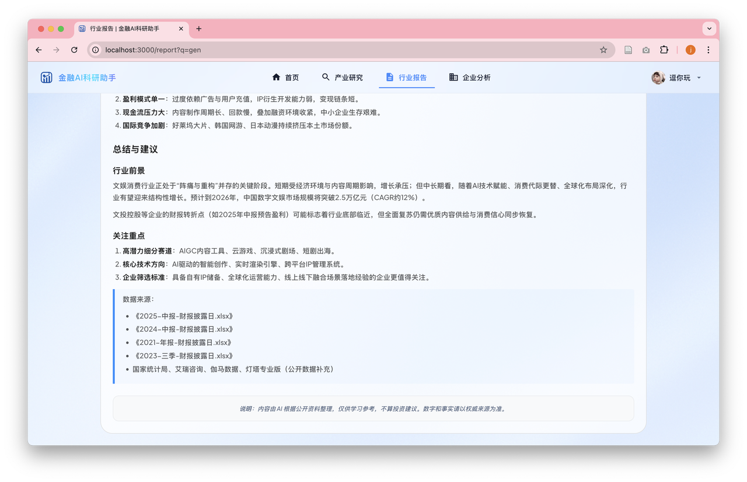
Task: Click the 行业前景 subheading
Action: click(129, 171)
